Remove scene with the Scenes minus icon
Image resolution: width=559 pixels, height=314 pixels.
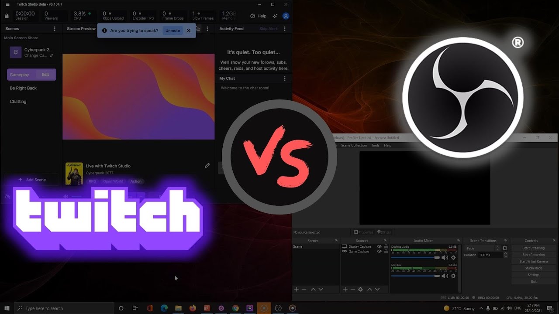tap(304, 289)
